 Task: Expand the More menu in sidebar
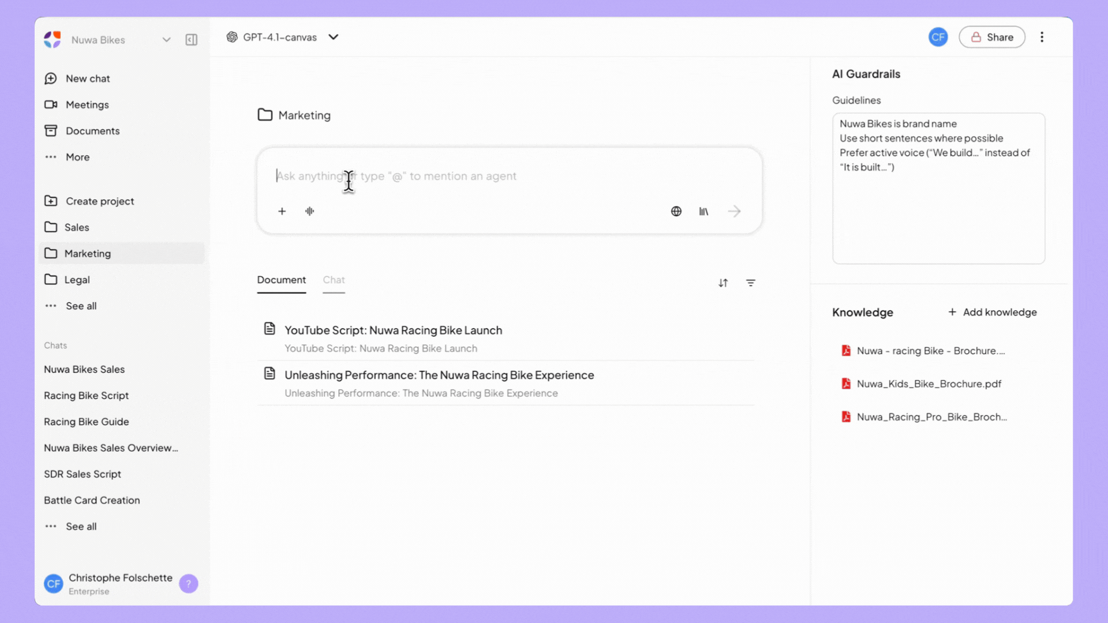point(77,157)
